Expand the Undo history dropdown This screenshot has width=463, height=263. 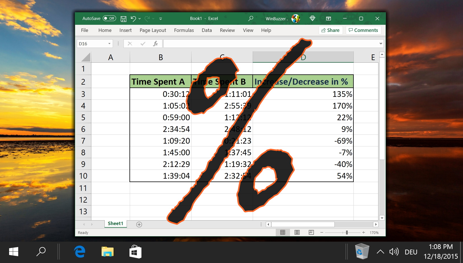point(139,18)
